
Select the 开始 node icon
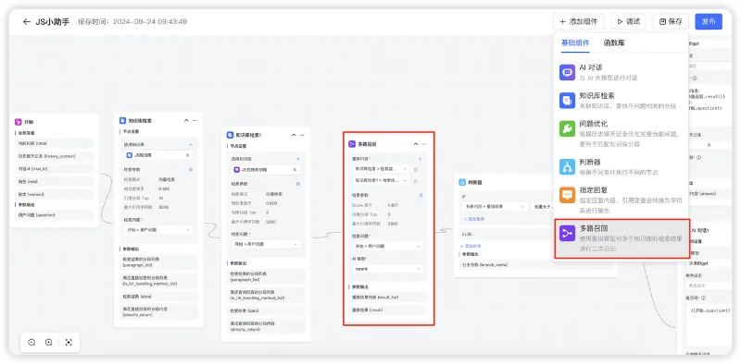[18, 122]
